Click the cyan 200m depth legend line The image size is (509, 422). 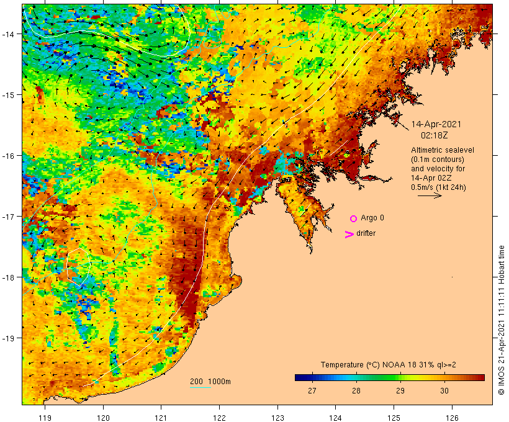[200, 387]
